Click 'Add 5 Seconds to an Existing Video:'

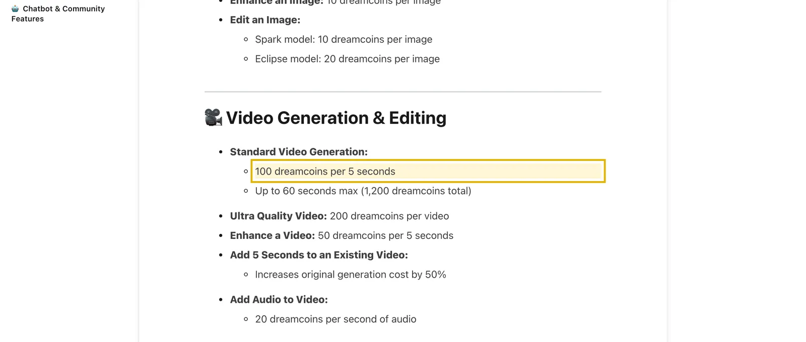coord(319,255)
